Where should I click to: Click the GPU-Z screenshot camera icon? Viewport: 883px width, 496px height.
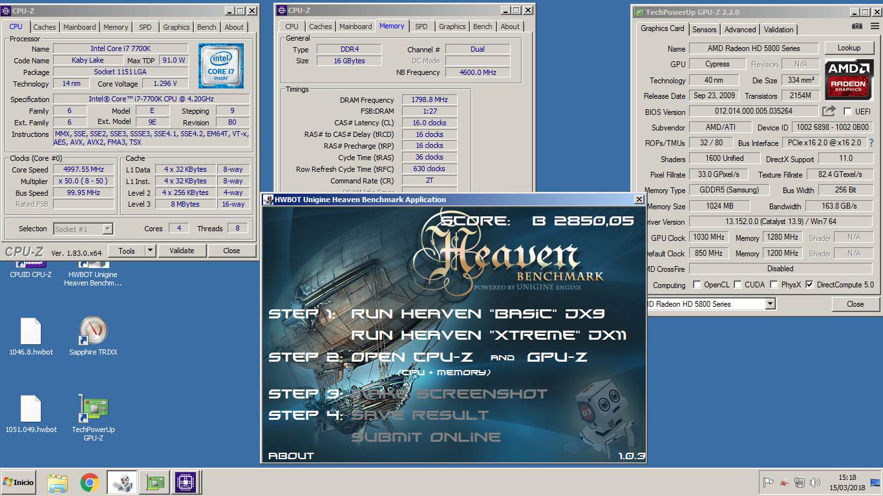[856, 26]
